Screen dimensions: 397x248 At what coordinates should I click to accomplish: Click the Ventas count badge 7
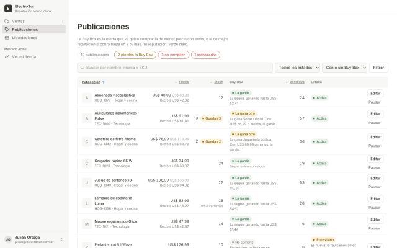click(63, 21)
